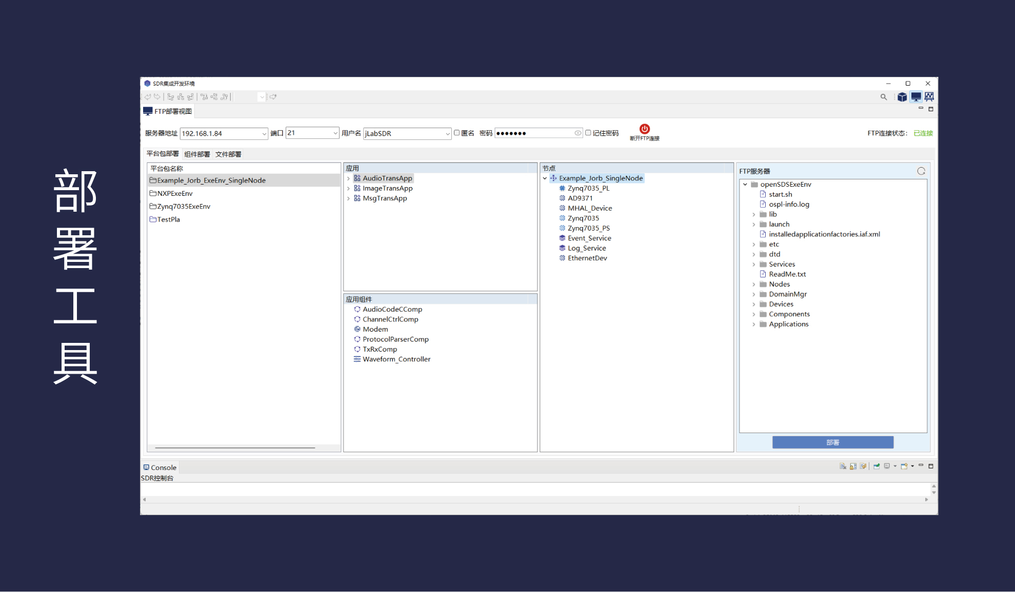Show the password with eye icon
Viewport: 1015px width, 592px height.
click(x=578, y=133)
